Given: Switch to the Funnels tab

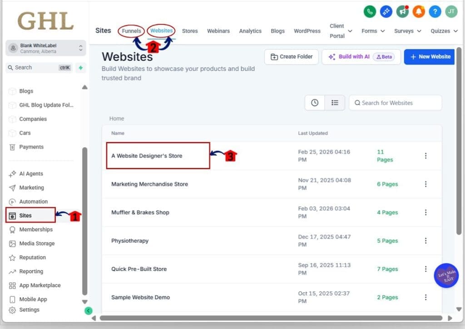Looking at the screenshot, I should (131, 31).
